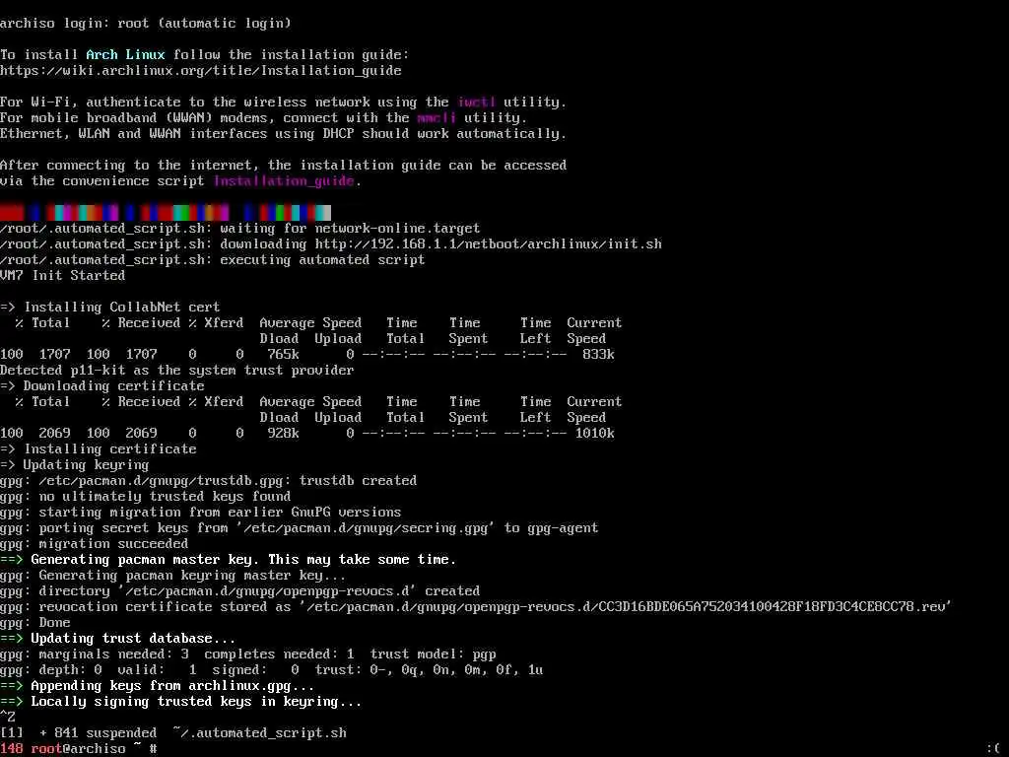Click '=> Downloading certificate' line
The height and width of the screenshot is (757, 1009).
pos(102,386)
